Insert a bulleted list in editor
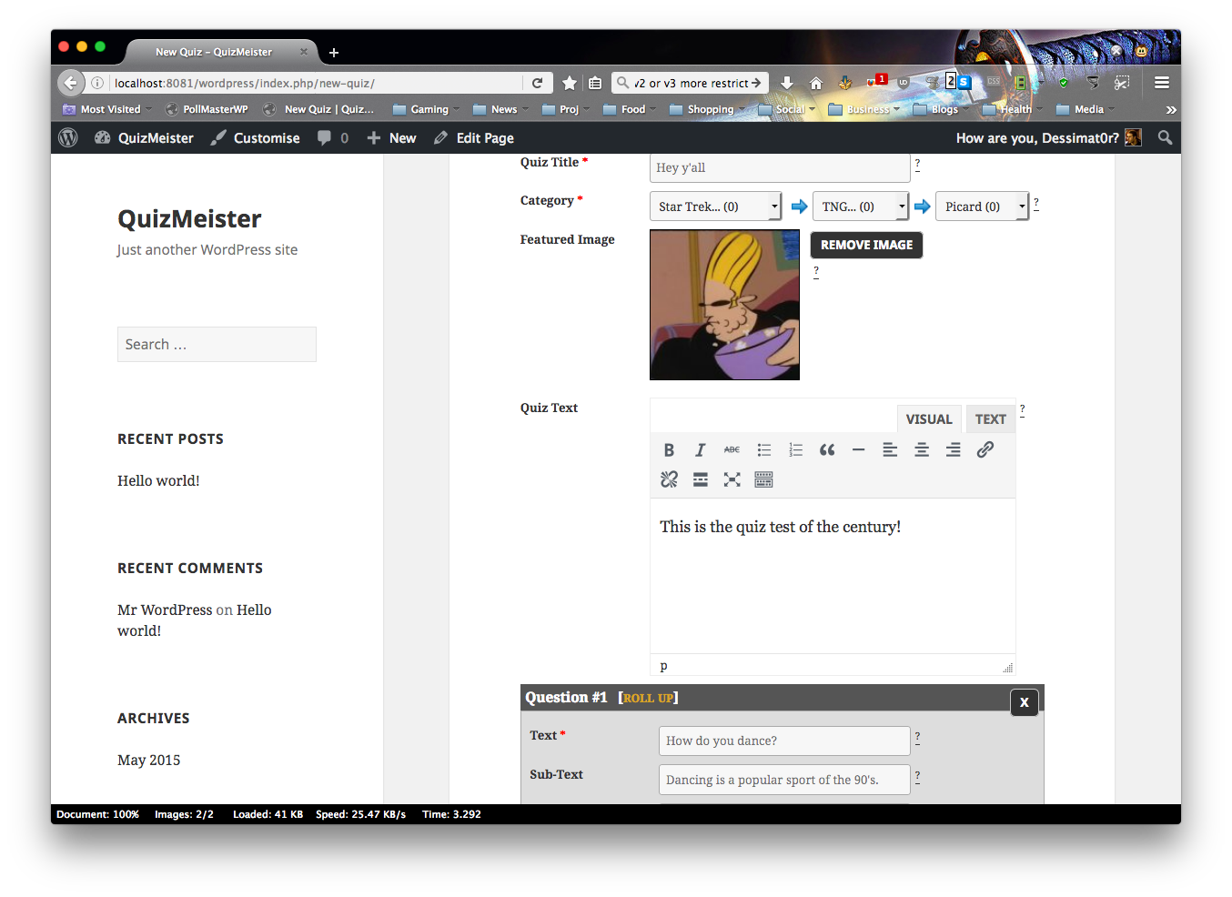1232x897 pixels. [764, 449]
